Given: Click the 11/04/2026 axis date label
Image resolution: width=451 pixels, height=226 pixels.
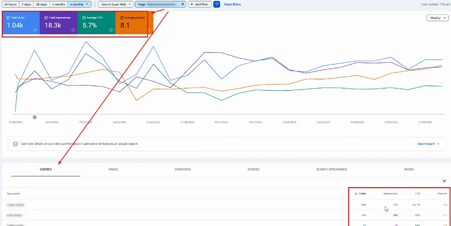Looking at the screenshot, I should coord(15,122).
